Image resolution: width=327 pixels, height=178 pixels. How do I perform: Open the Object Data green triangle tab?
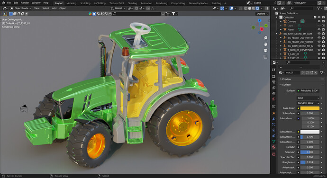274,142
